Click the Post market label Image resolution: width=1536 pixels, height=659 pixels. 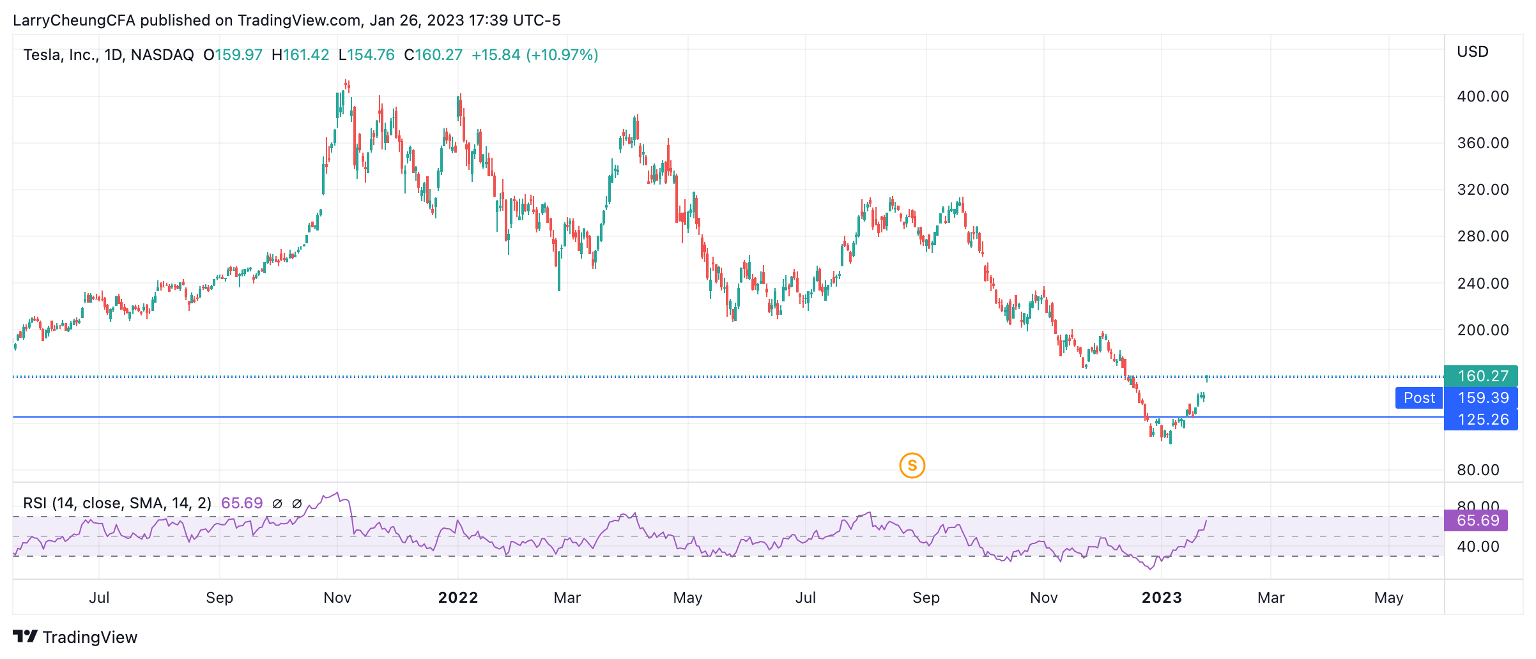click(1419, 398)
